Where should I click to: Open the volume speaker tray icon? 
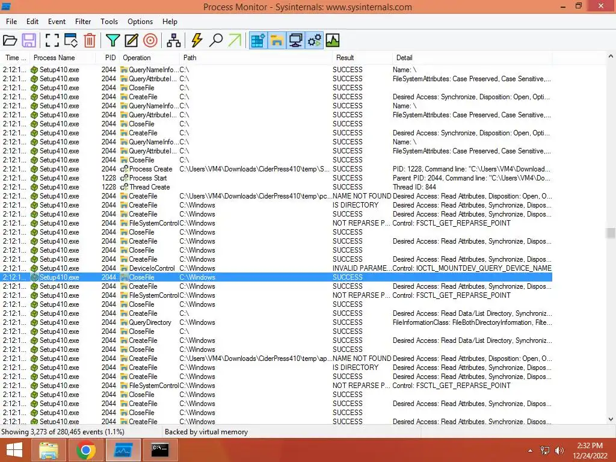point(559,451)
